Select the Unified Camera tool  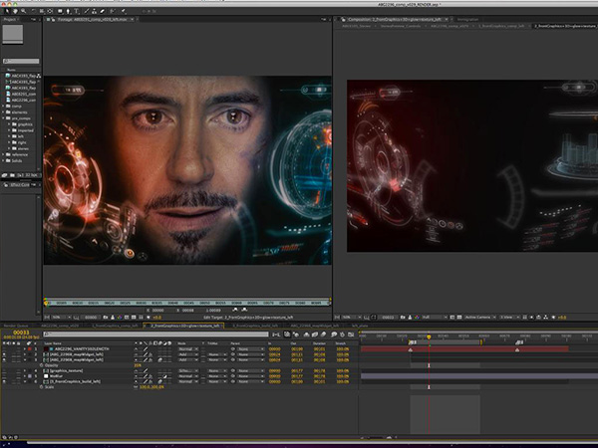(x=42, y=11)
